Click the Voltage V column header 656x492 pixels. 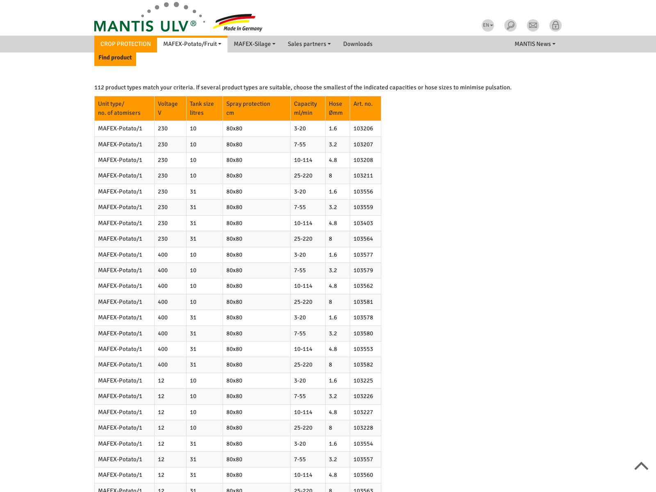[x=171, y=108]
